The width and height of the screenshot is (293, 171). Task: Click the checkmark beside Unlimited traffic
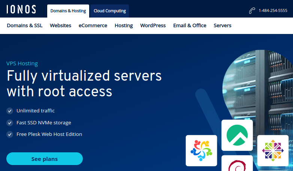[10, 111]
